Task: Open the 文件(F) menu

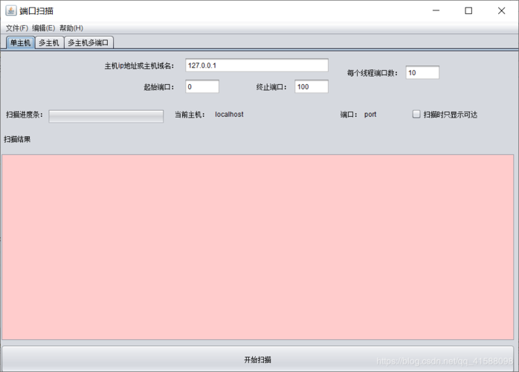Action: click(17, 28)
